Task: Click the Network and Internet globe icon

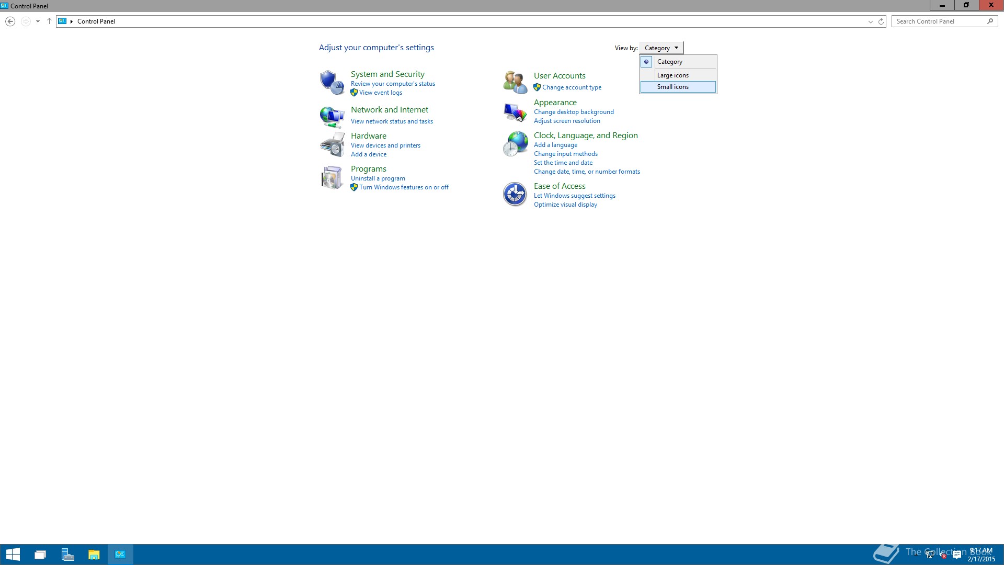Action: pos(332,116)
